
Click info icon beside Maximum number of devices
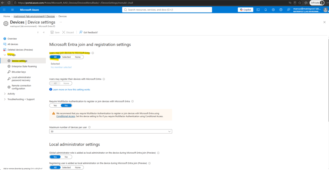click(x=89, y=127)
